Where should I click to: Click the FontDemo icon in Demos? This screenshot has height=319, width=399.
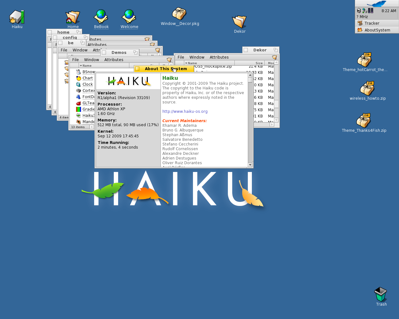click(x=79, y=97)
